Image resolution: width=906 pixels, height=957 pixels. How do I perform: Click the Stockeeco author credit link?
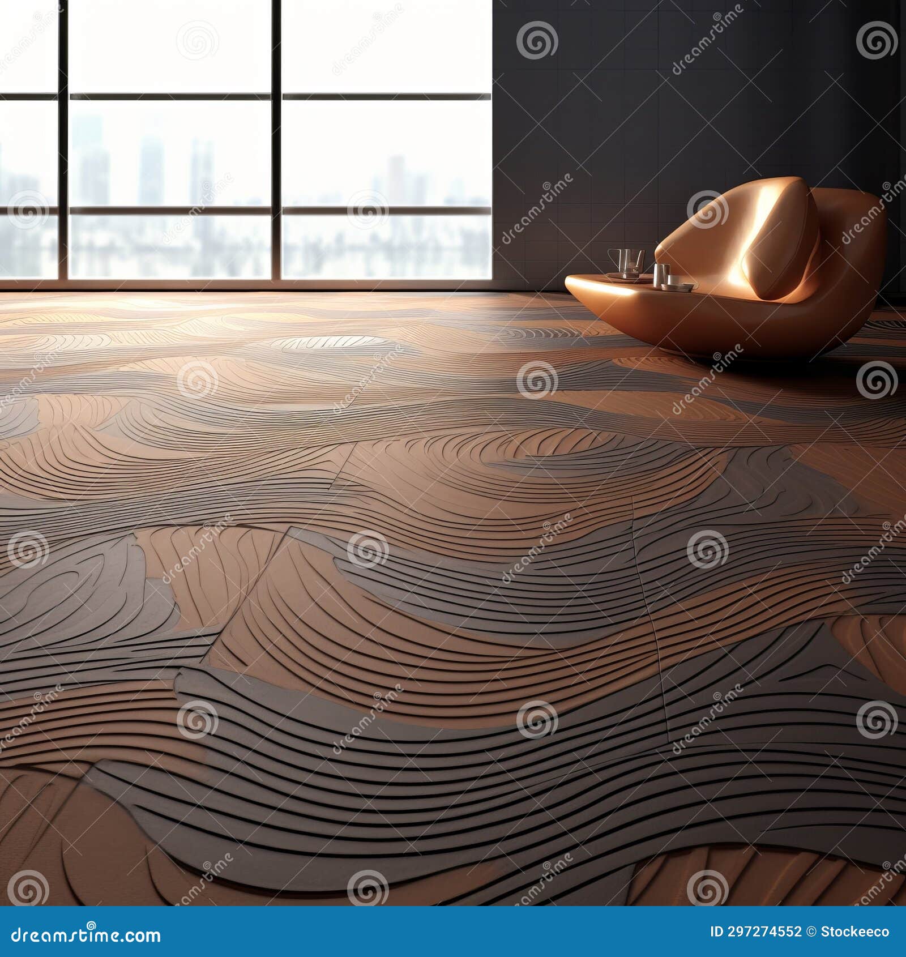[855, 931]
